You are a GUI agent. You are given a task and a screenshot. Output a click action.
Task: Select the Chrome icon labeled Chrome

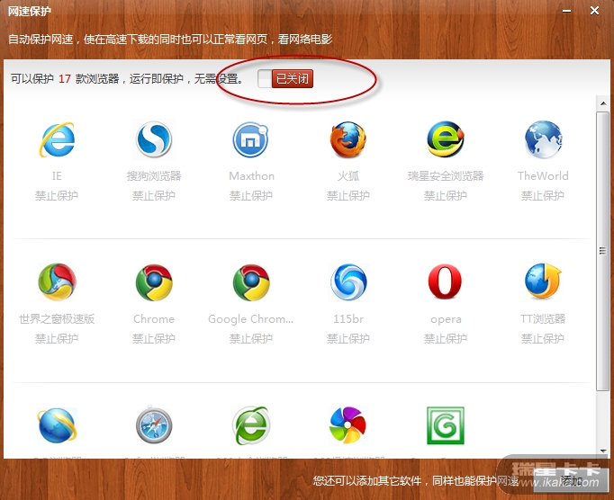click(x=154, y=282)
